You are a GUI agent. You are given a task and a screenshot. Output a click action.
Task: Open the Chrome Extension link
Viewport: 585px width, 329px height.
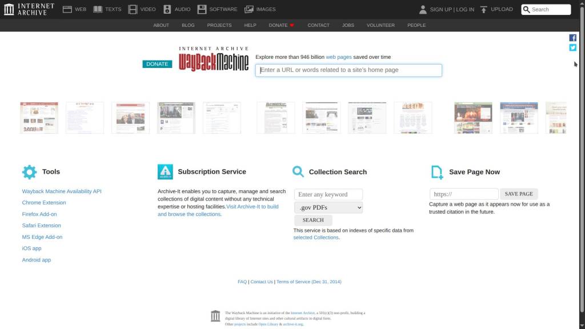(43, 203)
